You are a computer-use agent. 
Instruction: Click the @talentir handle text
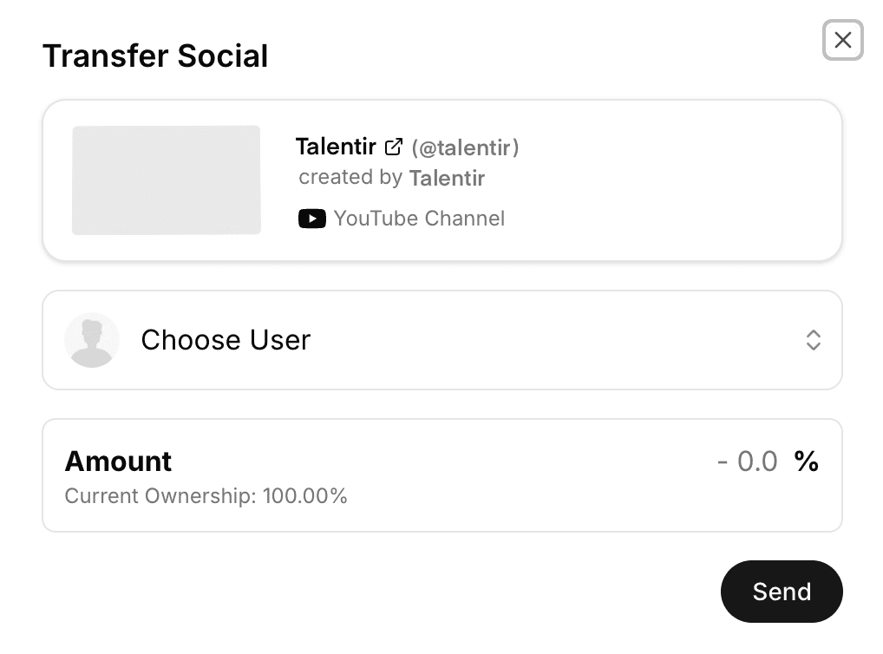click(465, 147)
